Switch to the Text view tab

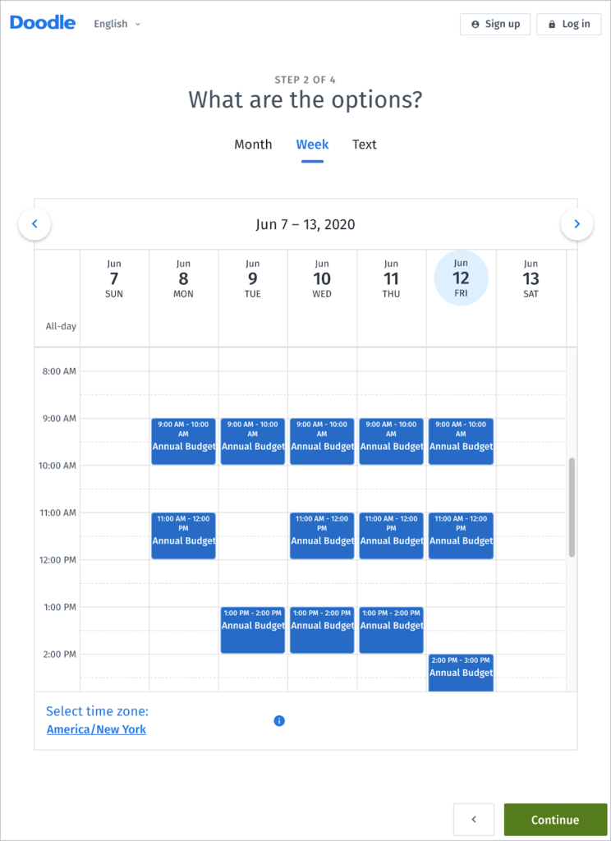(365, 145)
